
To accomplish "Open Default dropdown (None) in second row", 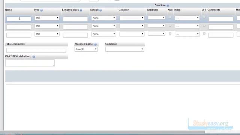I will pos(103,26).
